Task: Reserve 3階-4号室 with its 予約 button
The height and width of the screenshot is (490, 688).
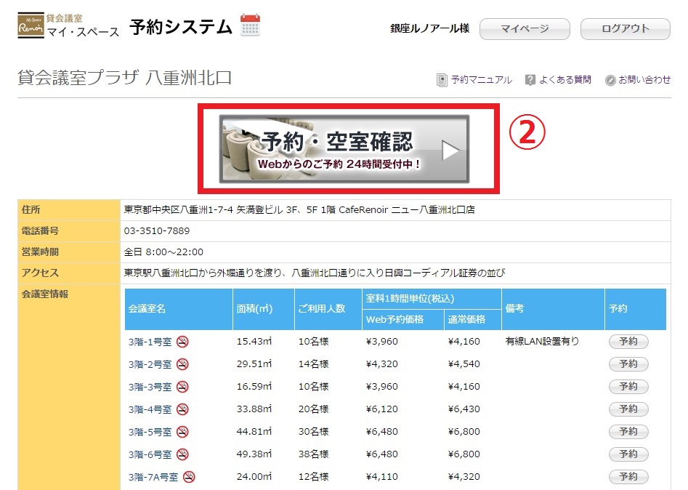Action: [628, 409]
